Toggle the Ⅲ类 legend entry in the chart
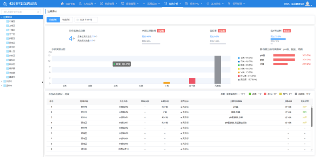 point(245,65)
